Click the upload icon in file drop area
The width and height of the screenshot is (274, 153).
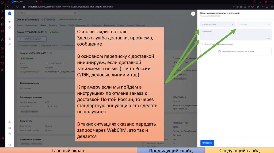[x=219, y=51]
